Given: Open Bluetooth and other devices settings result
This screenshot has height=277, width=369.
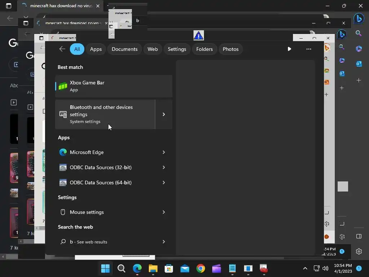Looking at the screenshot, I should coord(105,114).
